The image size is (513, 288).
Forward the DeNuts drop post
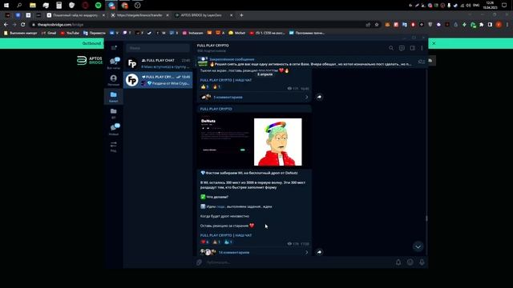pos(319,252)
